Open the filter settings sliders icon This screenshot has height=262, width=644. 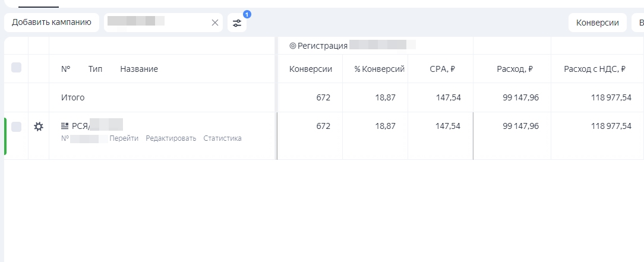point(237,23)
